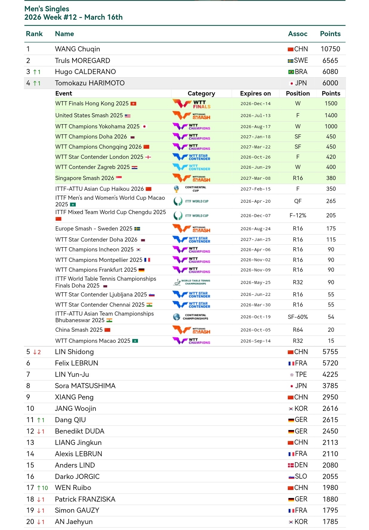Expand Truls MOREGARD's ranking details
This screenshot has width=369, height=530.
tap(185, 61)
